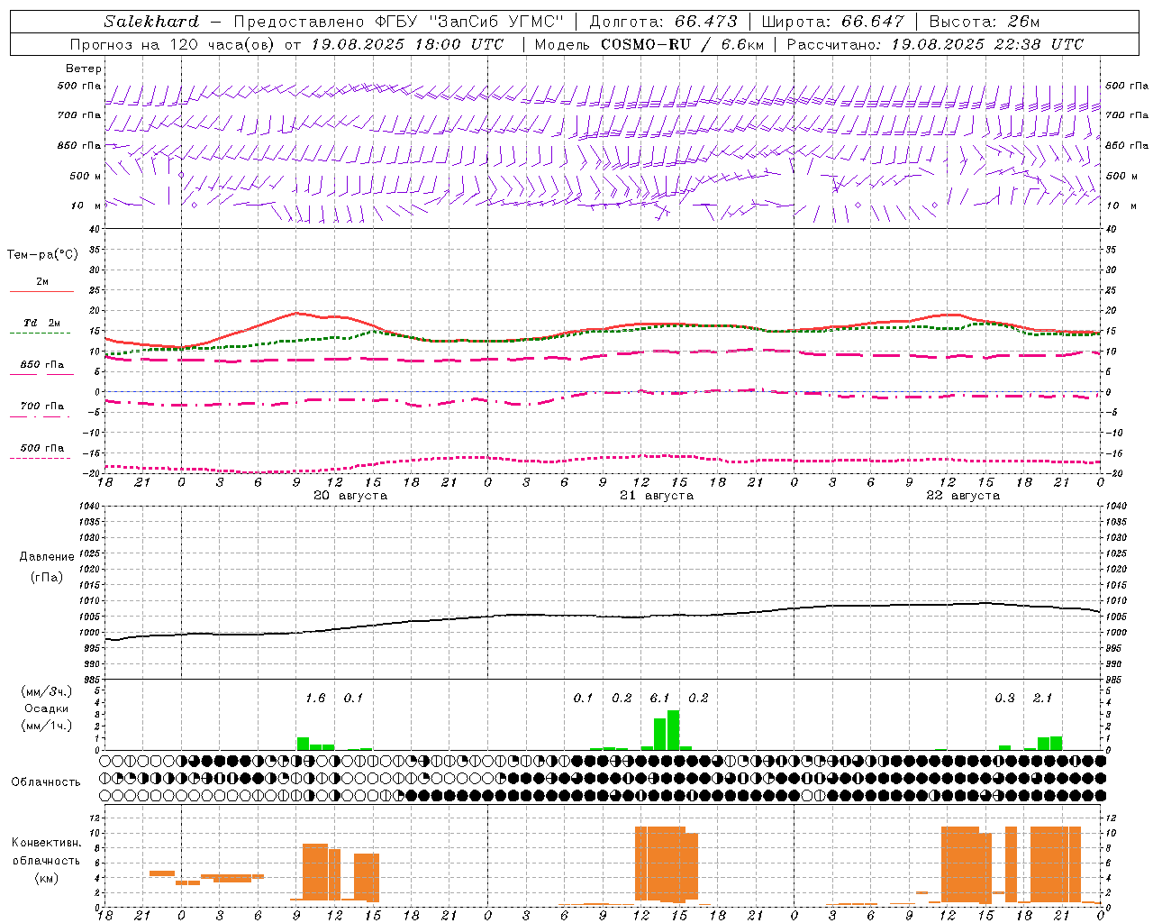Click the red 2м temperature legend line

pos(41,291)
